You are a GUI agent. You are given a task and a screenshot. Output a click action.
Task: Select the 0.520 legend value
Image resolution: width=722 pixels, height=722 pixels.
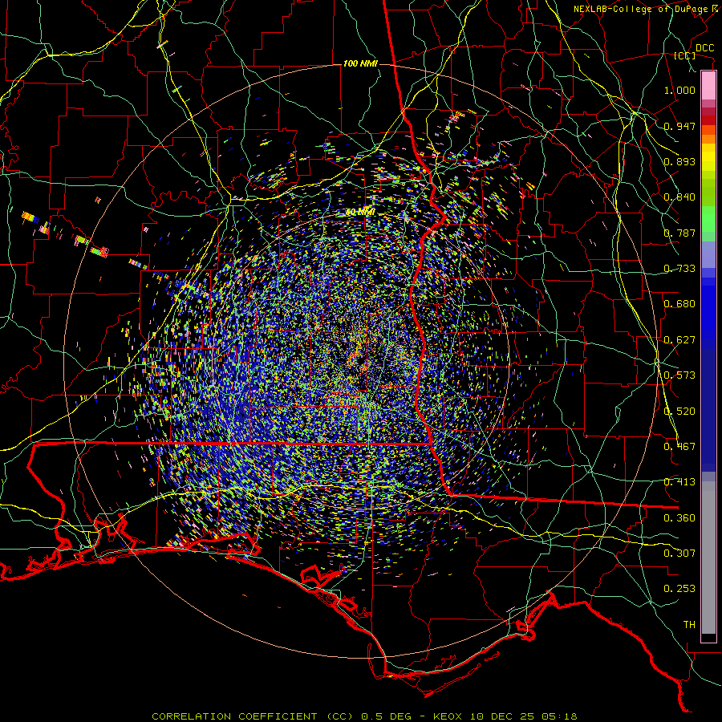pos(679,411)
